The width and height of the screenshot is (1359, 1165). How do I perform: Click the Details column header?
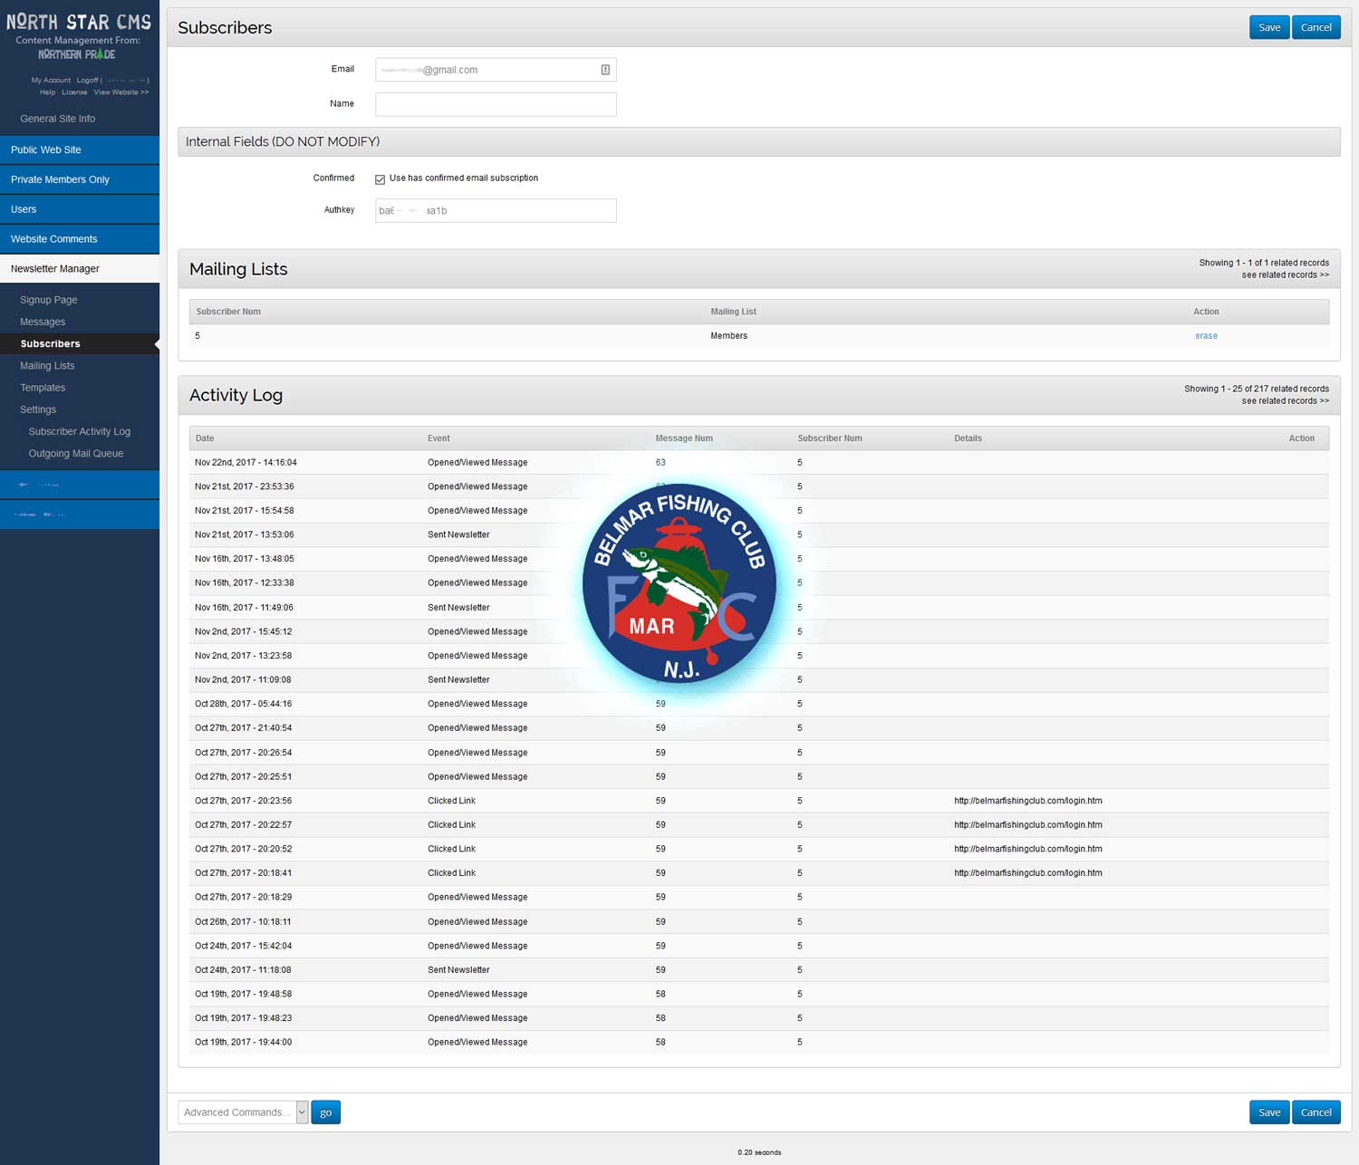point(968,438)
